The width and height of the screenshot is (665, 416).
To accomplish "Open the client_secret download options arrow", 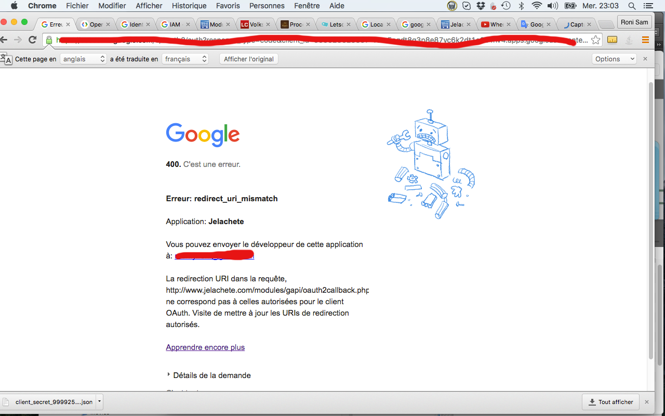I will 99,402.
